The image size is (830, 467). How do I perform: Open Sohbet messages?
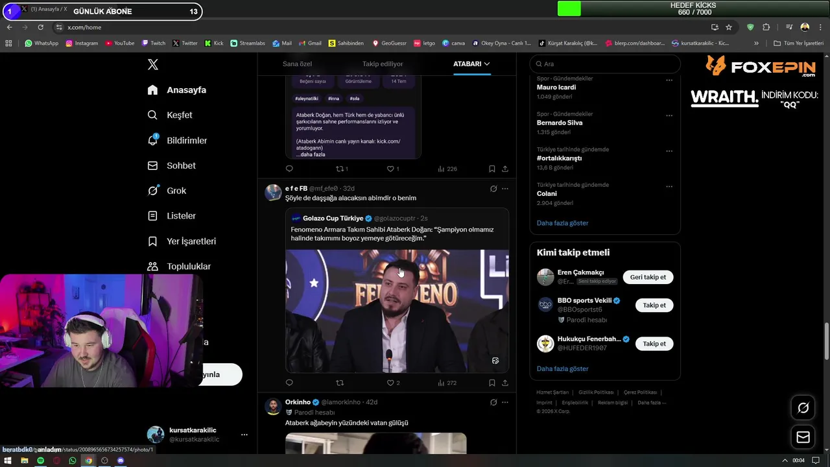pyautogui.click(x=171, y=165)
